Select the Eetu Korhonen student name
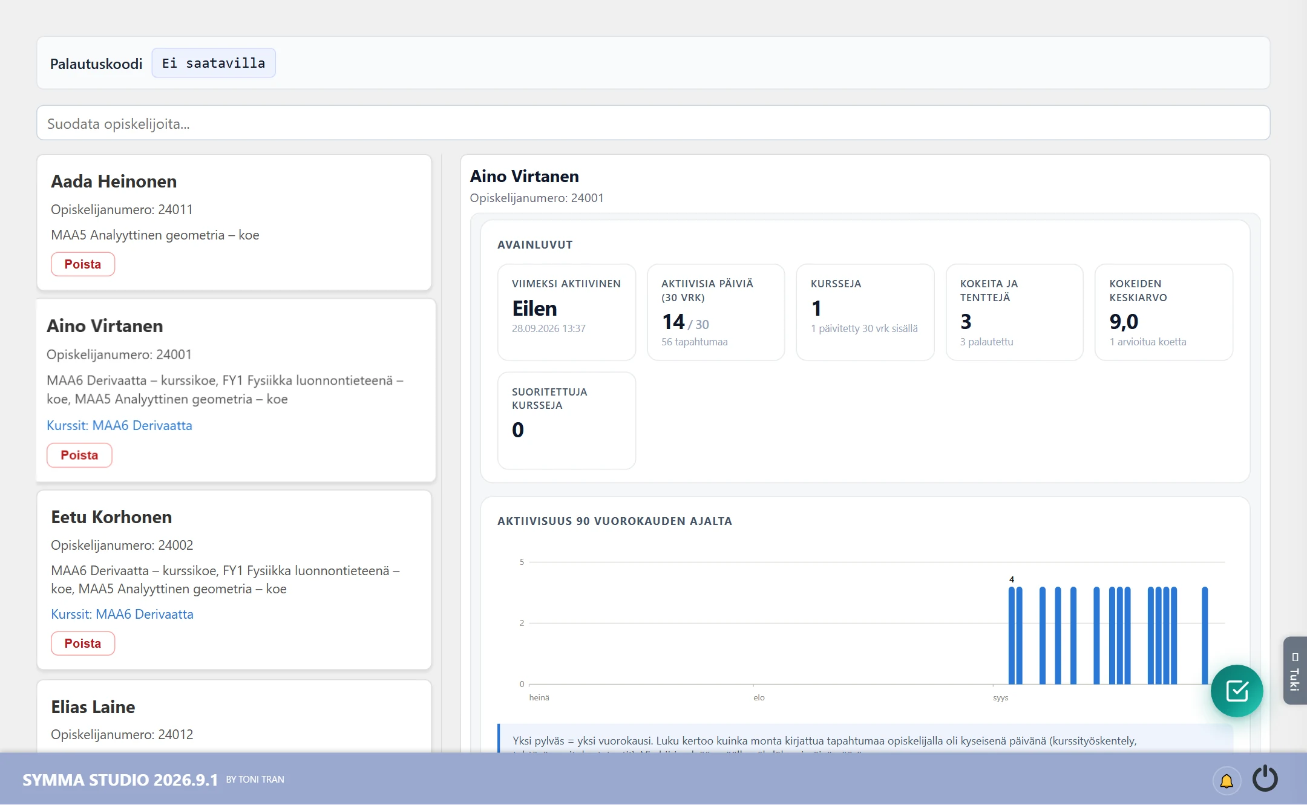 111,517
